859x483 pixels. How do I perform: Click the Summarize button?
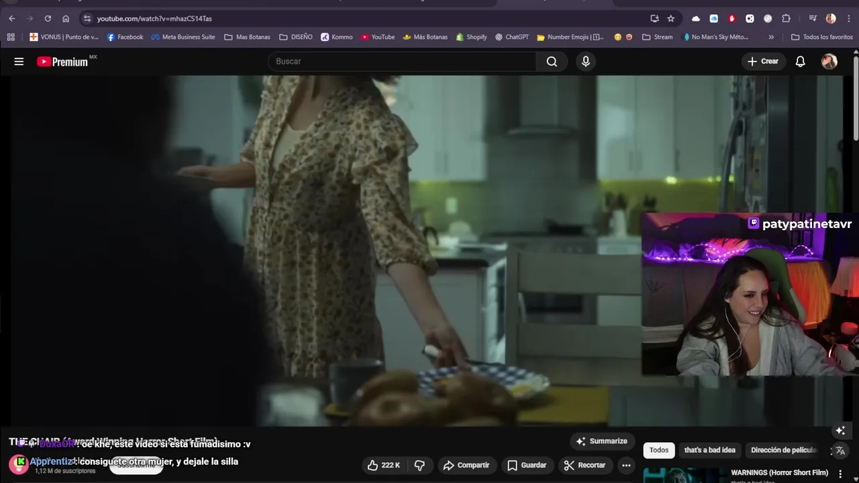point(601,441)
